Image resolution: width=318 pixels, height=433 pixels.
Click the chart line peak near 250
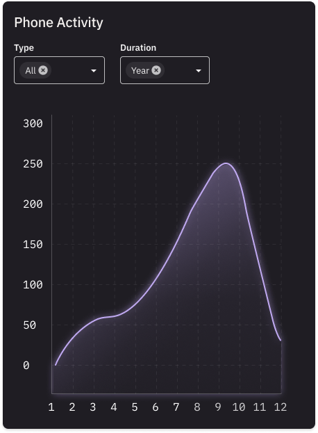tap(226, 163)
